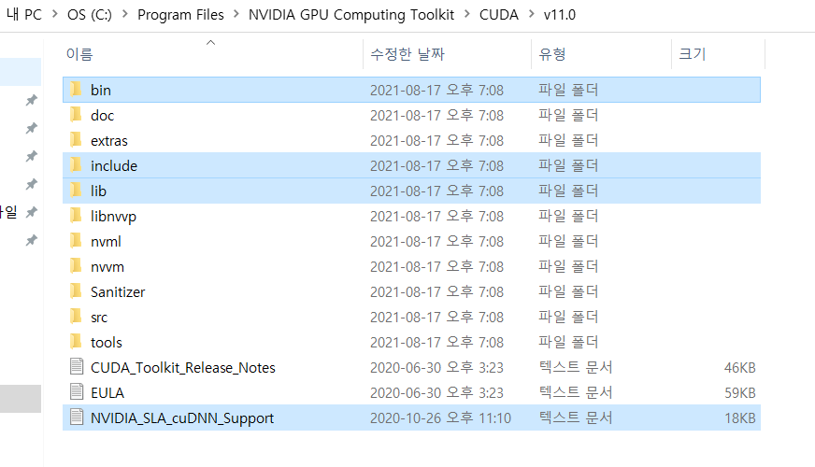Viewport: 815px width, 467px height.
Task: Click the libnvvp folder name
Action: click(x=113, y=217)
